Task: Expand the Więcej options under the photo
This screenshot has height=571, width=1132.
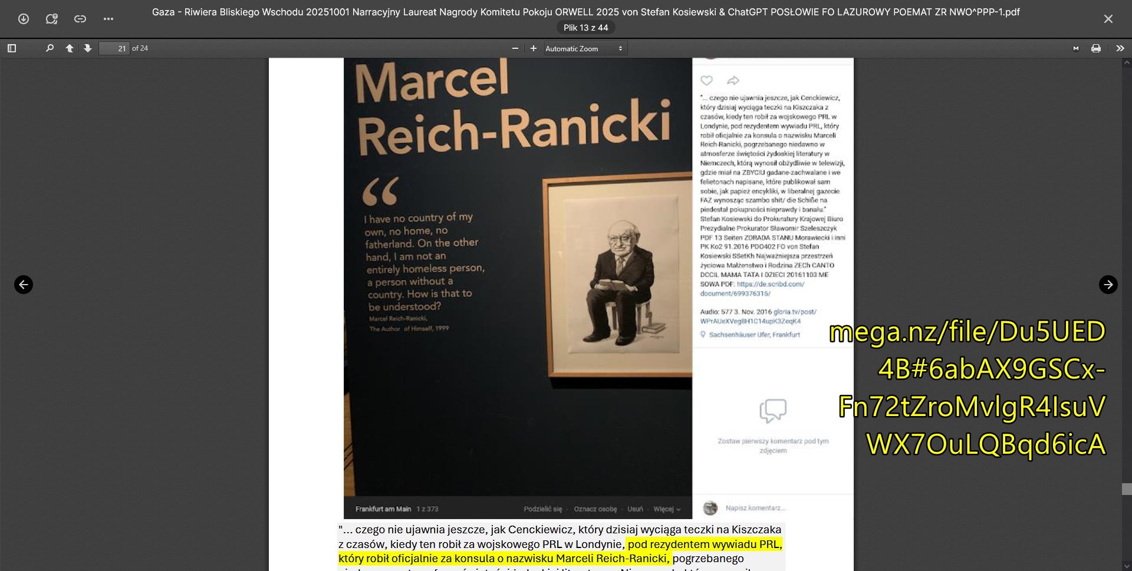Action: (667, 509)
